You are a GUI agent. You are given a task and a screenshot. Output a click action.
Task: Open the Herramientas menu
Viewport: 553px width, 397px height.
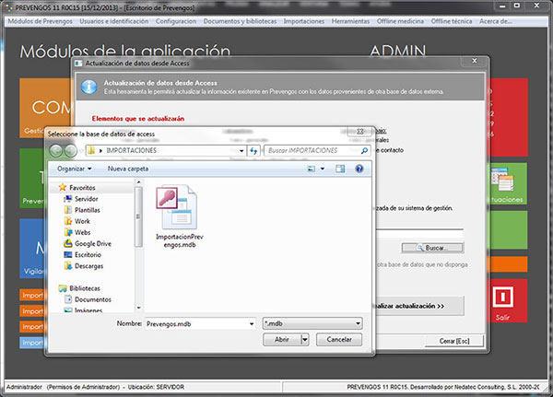point(350,21)
